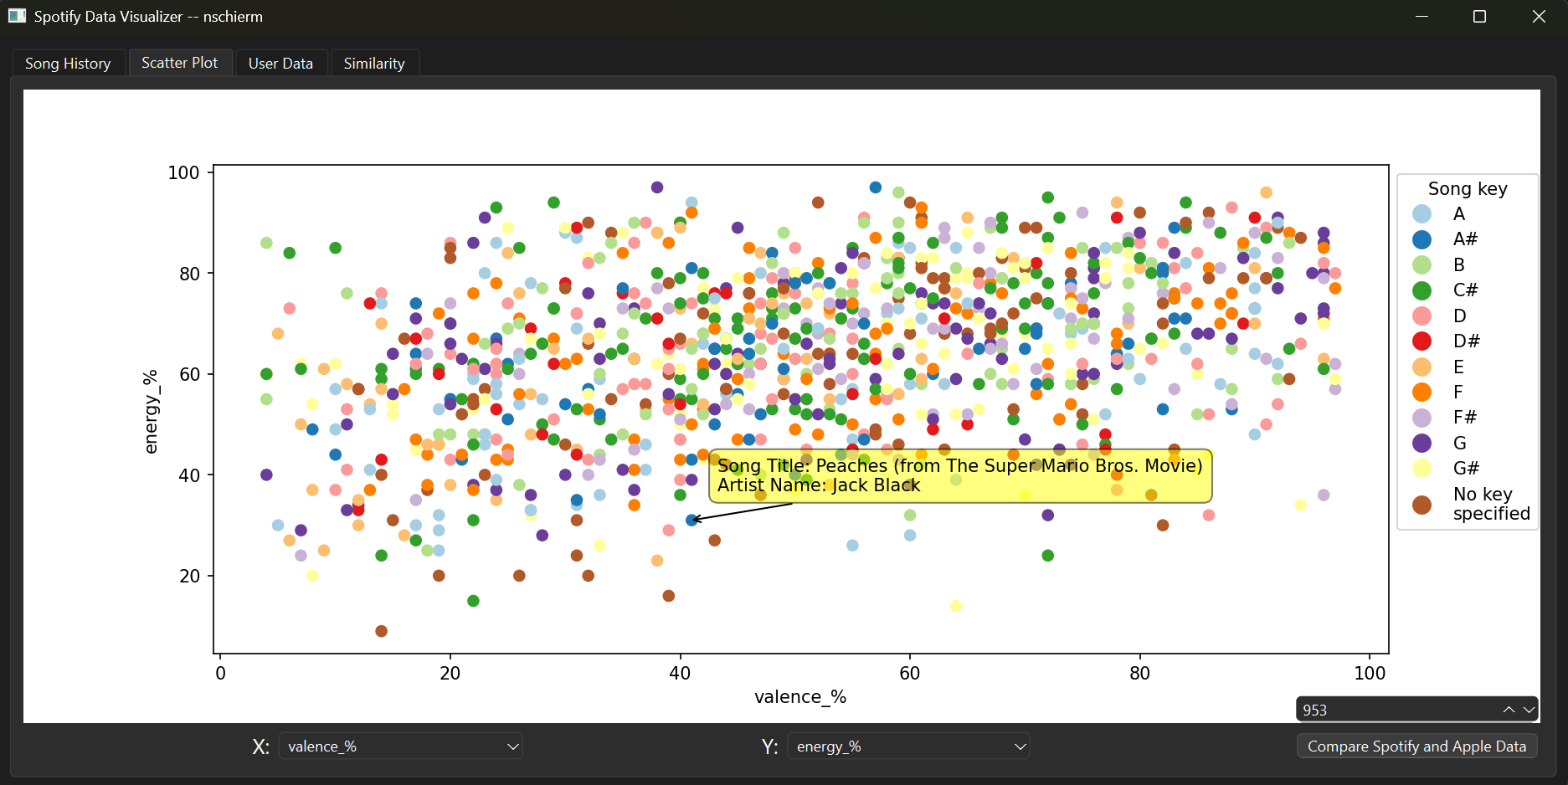Expand the Y axis energy_% dropdown

(909, 747)
